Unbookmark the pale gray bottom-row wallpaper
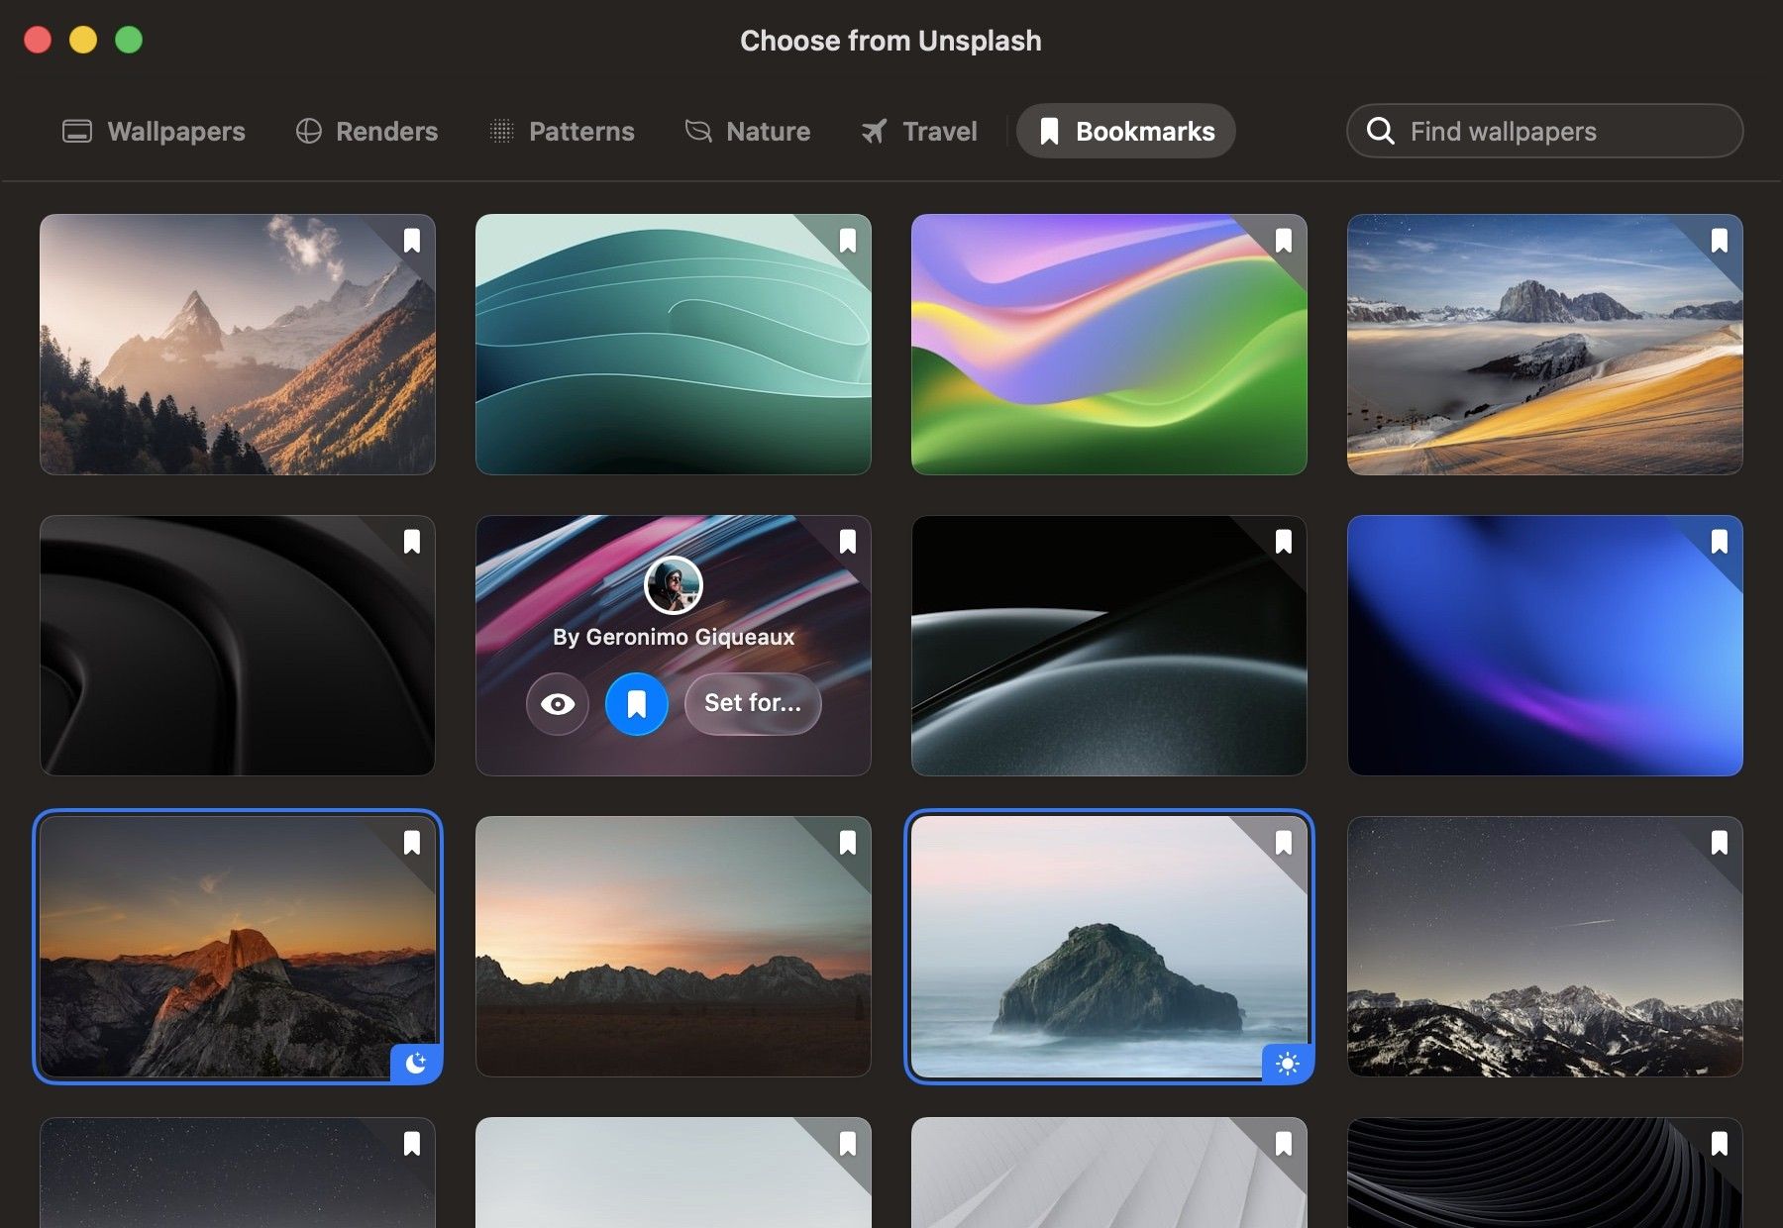The width and height of the screenshot is (1783, 1228). coord(848,1144)
